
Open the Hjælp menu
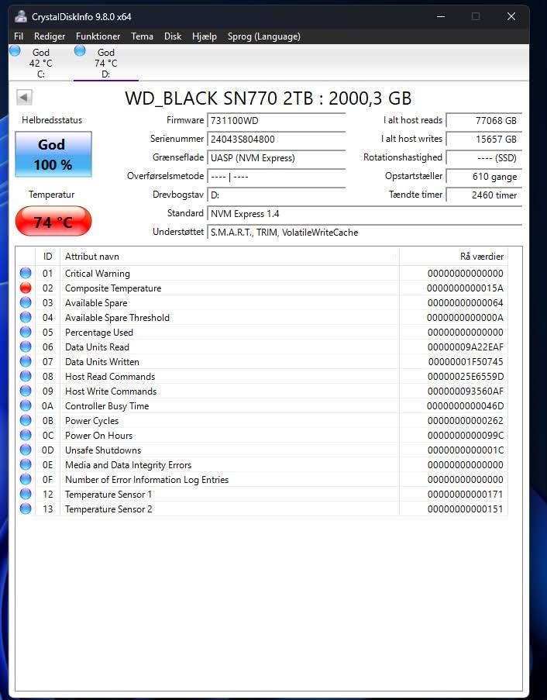[205, 36]
